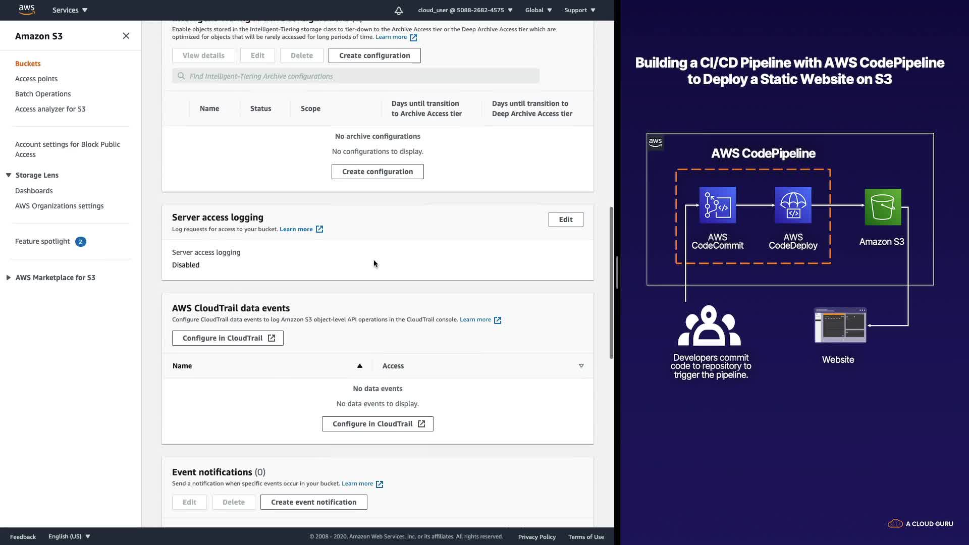Viewport: 969px width, 545px height.
Task: Expand the cloud_user account dropdown
Action: [465, 10]
